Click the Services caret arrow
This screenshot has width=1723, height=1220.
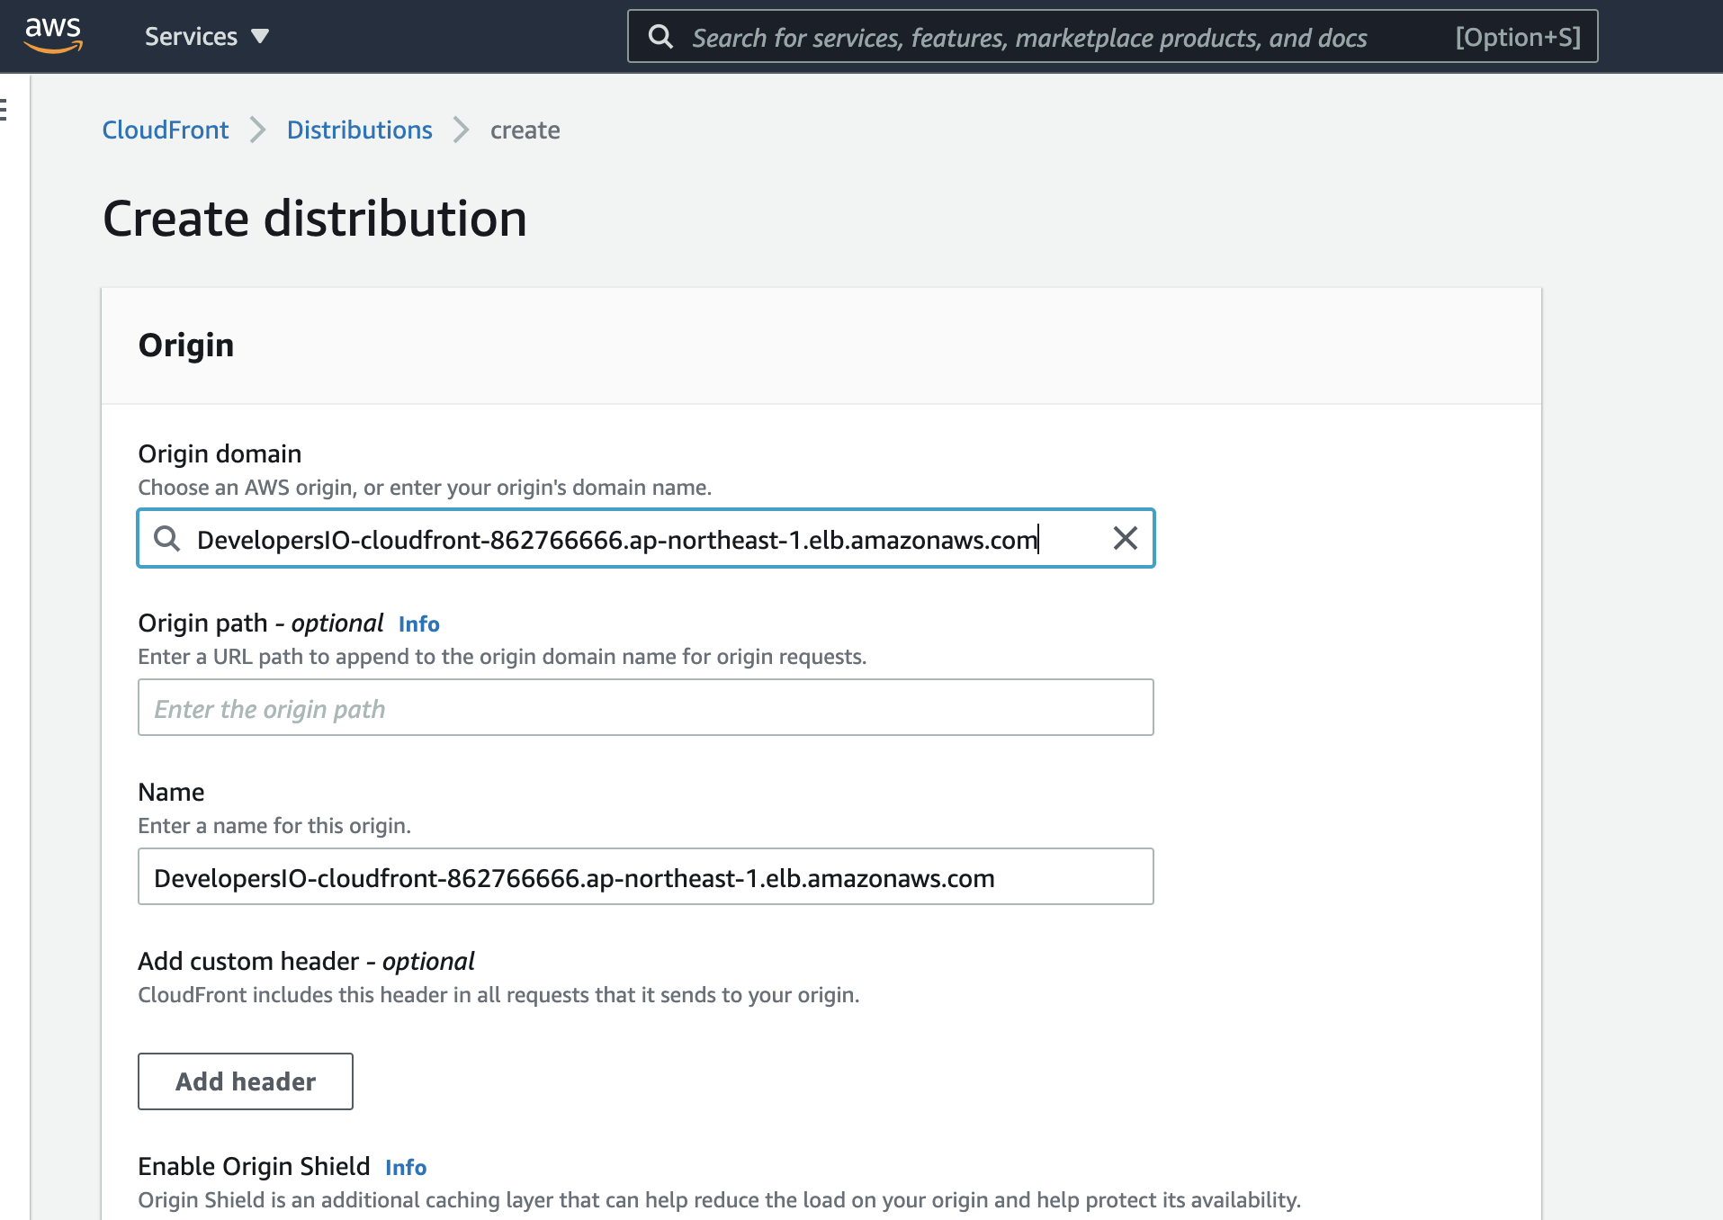click(x=259, y=37)
